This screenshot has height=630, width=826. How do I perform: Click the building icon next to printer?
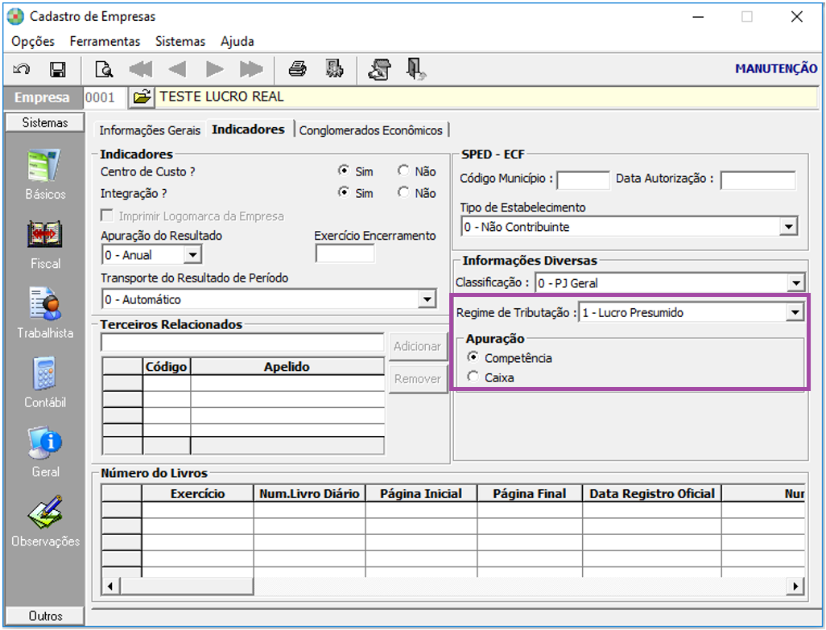click(334, 69)
